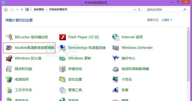Open the 电话和调制解调器 icon
This screenshot has width=192, height=101.
116,69
